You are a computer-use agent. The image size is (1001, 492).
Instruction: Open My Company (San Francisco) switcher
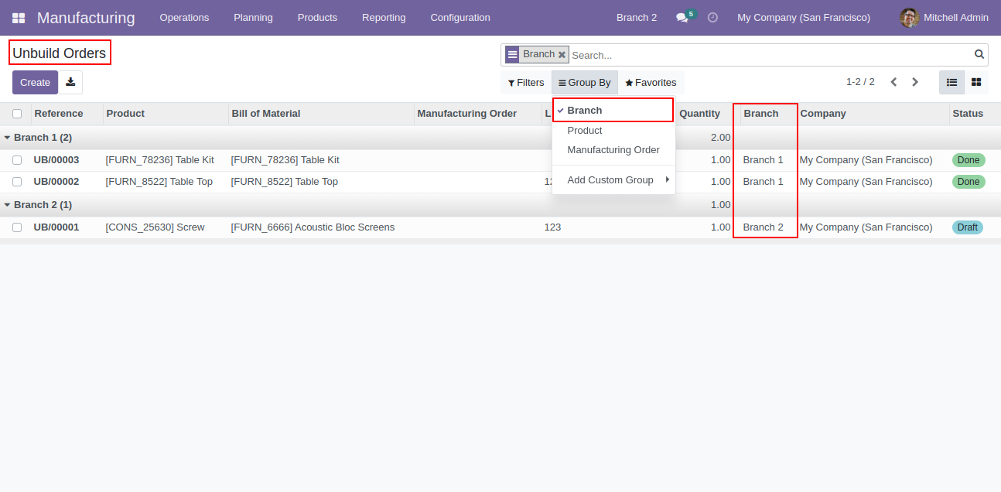tap(804, 18)
